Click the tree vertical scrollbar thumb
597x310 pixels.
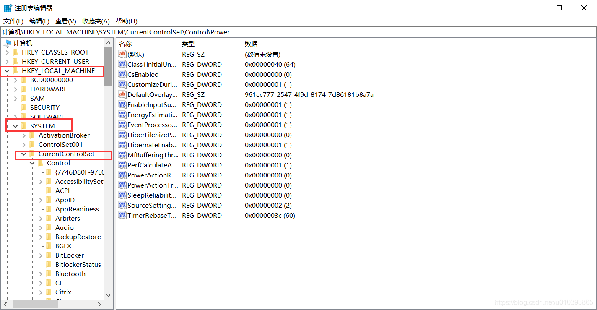coord(108,66)
